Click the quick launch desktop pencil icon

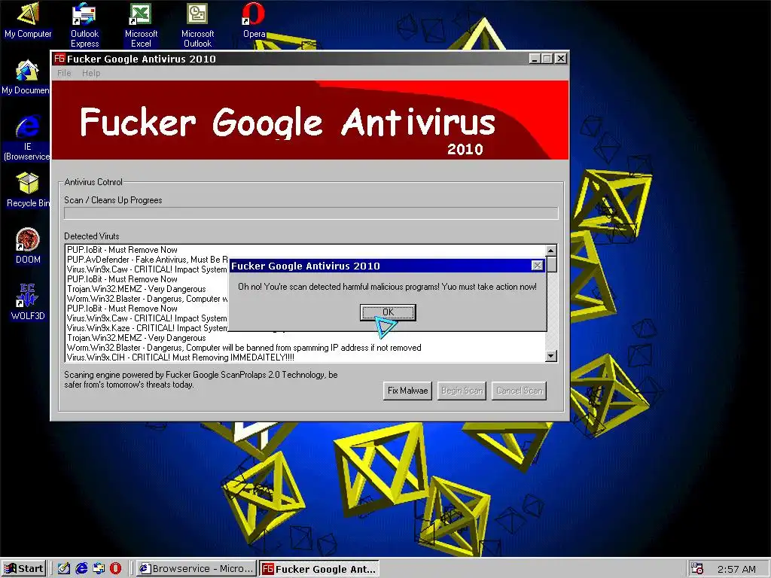64,568
